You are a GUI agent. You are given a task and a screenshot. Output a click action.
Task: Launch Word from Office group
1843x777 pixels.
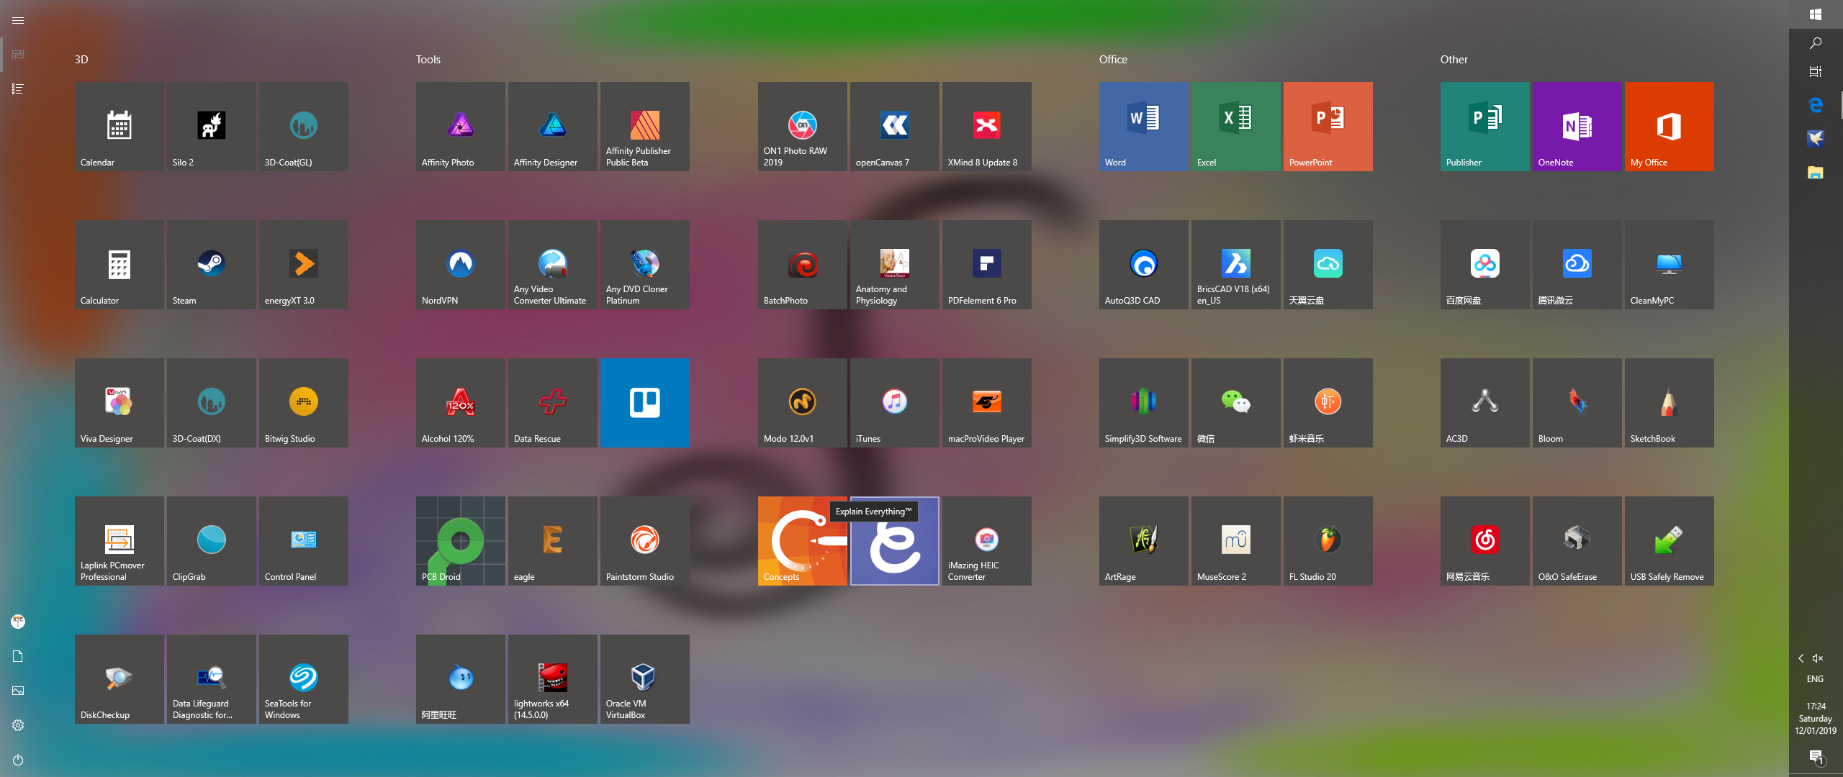pyautogui.click(x=1144, y=127)
